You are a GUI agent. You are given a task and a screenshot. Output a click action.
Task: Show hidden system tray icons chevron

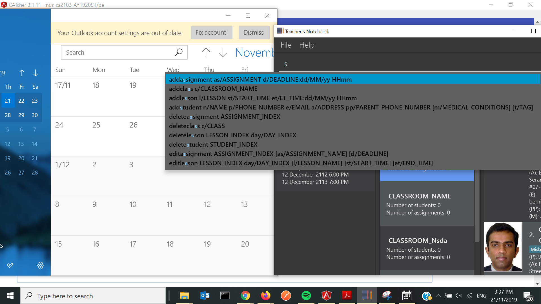[x=438, y=296]
